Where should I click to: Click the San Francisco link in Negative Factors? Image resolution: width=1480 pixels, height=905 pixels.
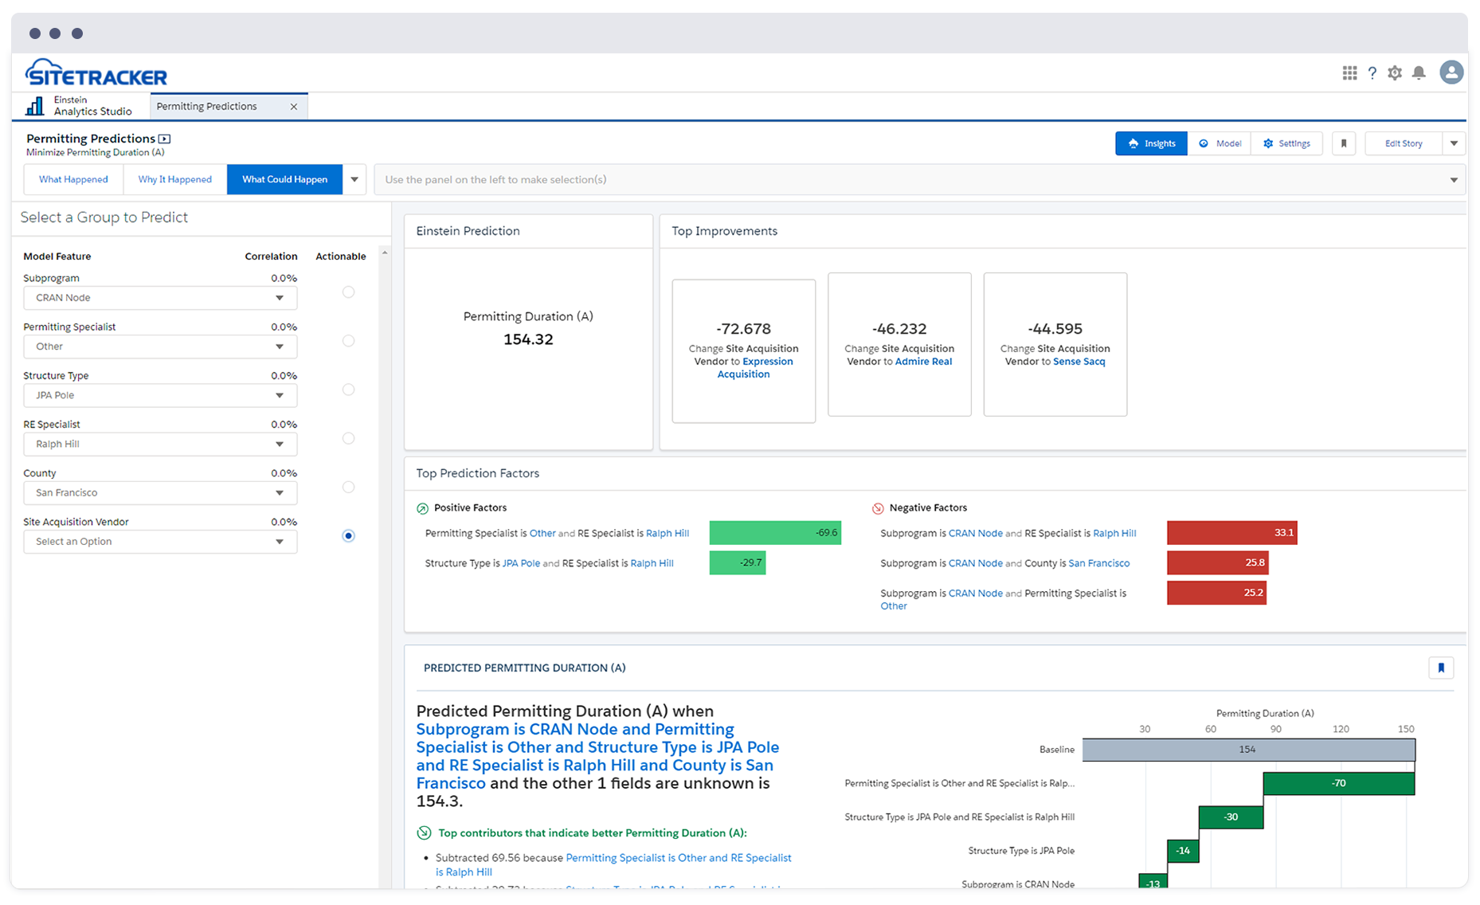(1098, 563)
